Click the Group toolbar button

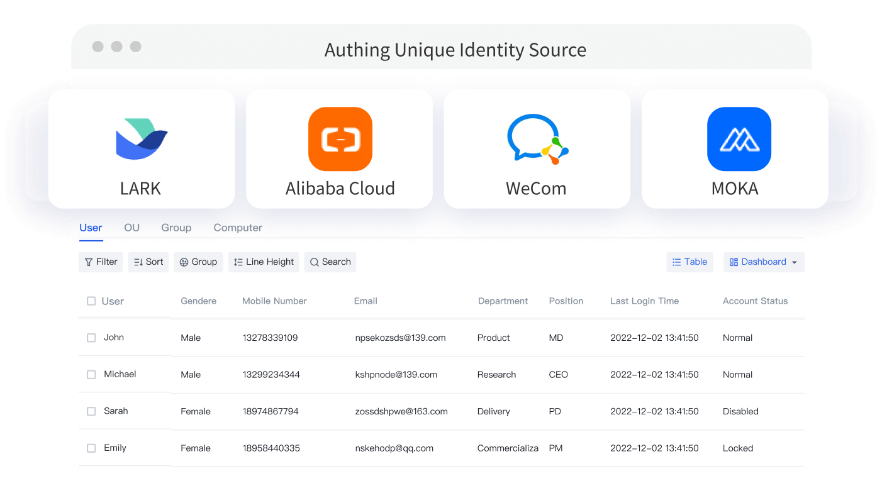coord(198,262)
